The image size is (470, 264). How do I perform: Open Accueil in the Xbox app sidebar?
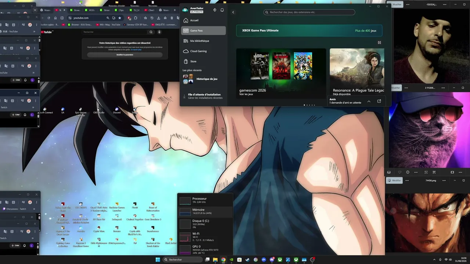203,20
